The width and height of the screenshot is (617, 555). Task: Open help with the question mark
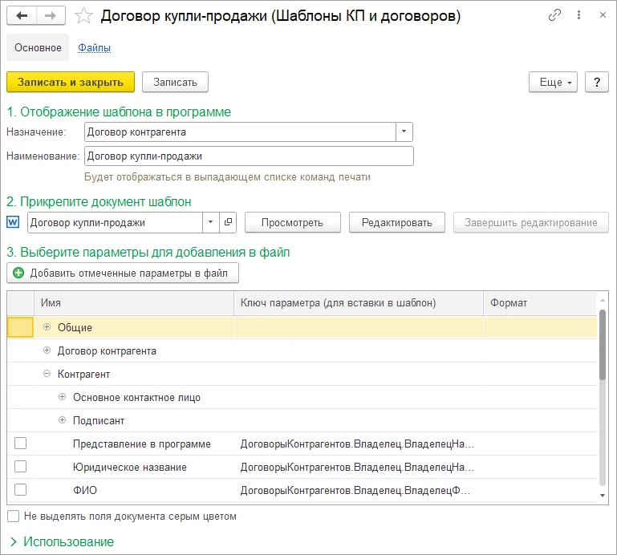point(596,82)
